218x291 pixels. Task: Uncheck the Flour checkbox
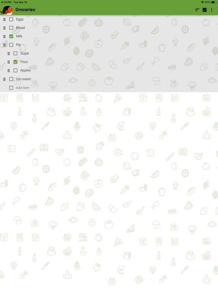16,62
